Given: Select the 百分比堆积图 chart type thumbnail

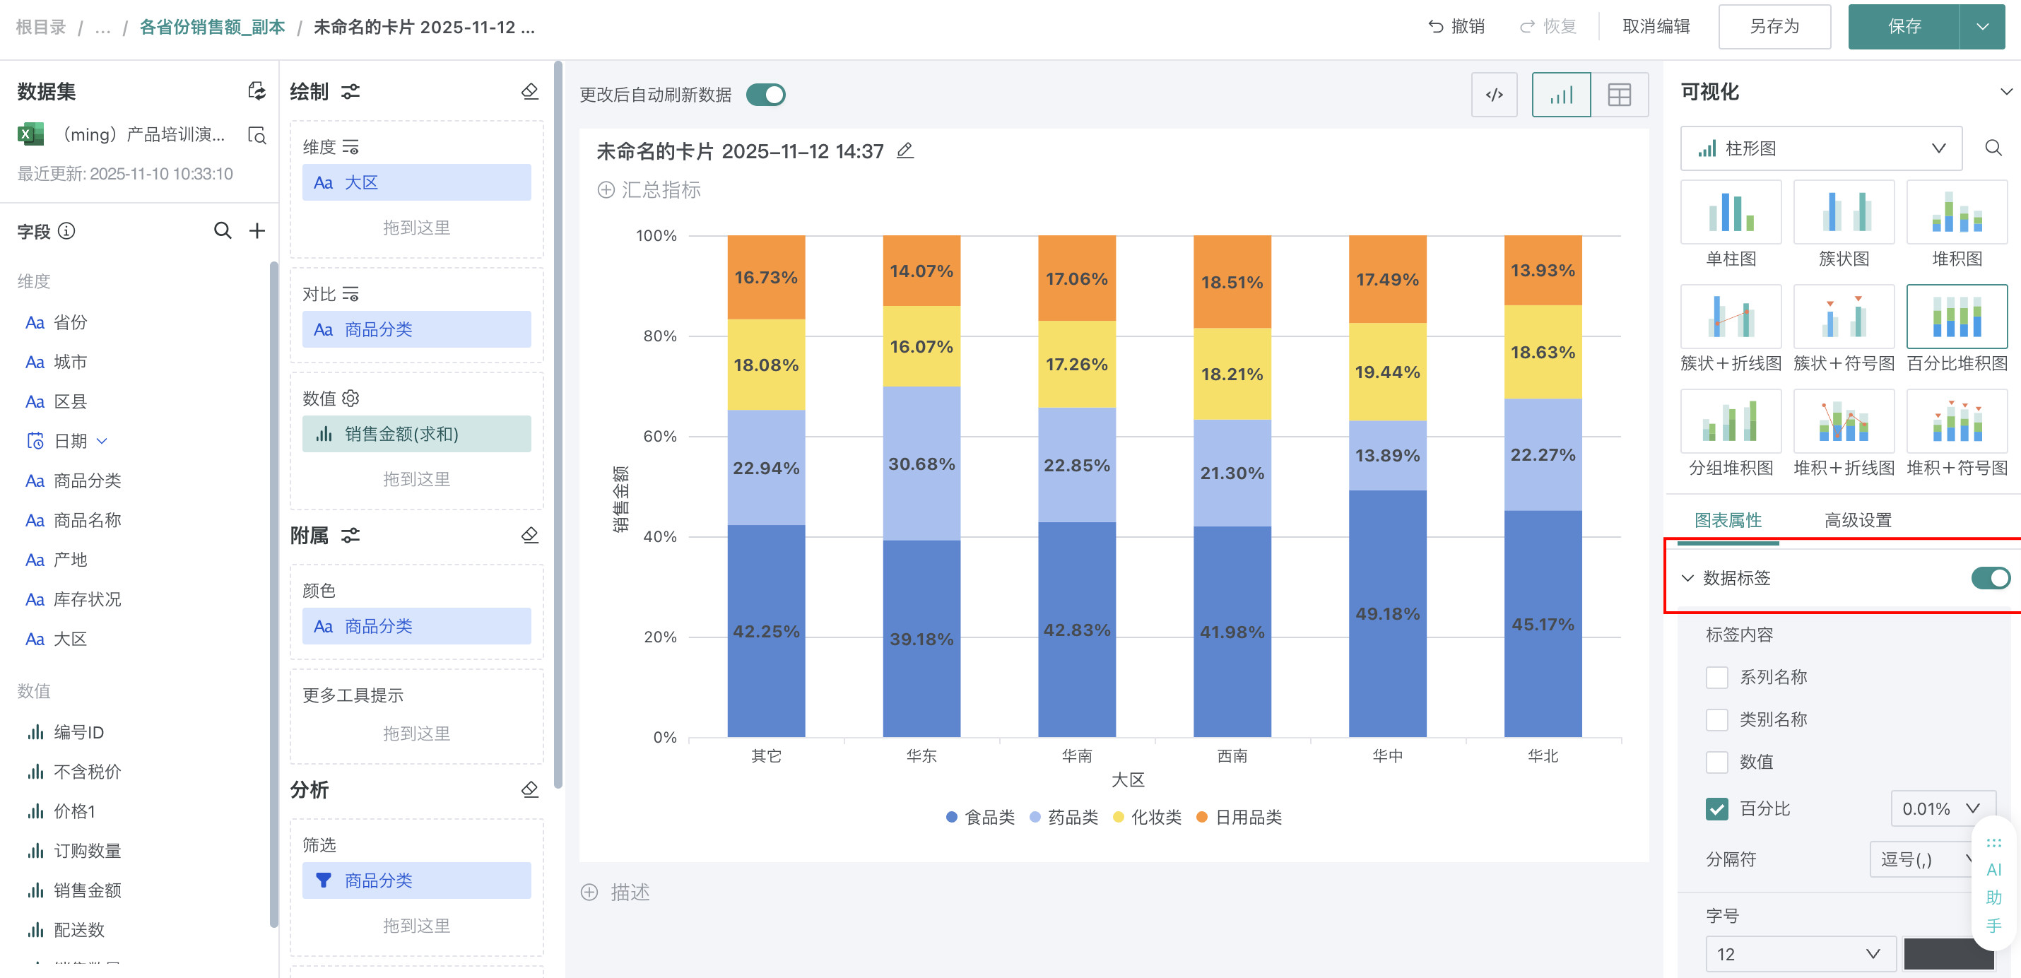Looking at the screenshot, I should 1956,317.
